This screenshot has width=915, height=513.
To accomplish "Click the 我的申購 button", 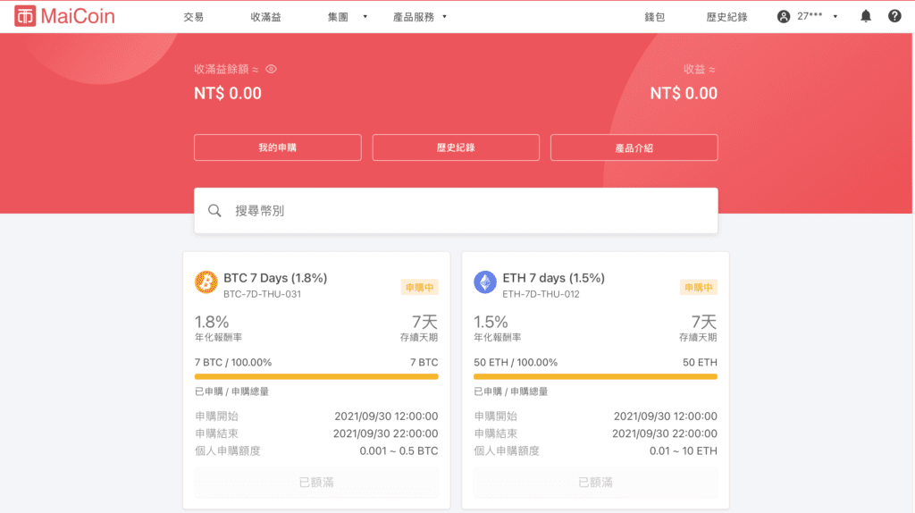I will [x=278, y=147].
